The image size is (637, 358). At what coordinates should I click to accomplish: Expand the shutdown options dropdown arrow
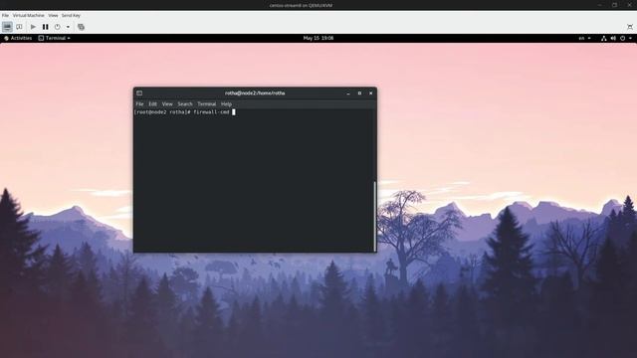pyautogui.click(x=68, y=27)
